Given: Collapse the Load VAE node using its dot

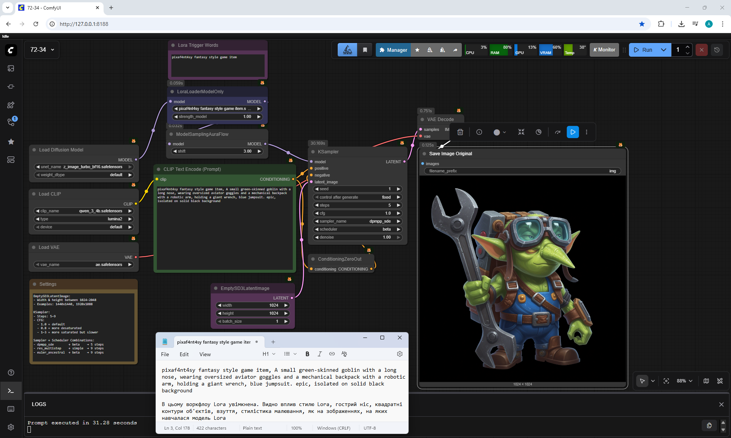Looking at the screenshot, I should click(x=34, y=247).
